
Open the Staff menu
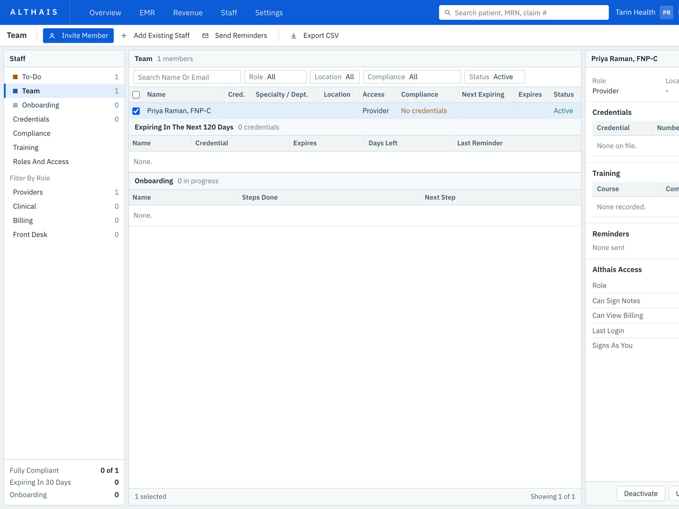(229, 13)
